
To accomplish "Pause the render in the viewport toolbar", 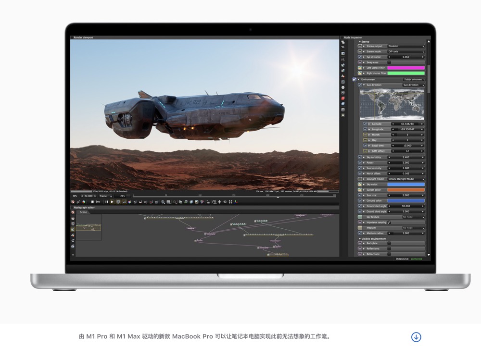I will coord(106,202).
